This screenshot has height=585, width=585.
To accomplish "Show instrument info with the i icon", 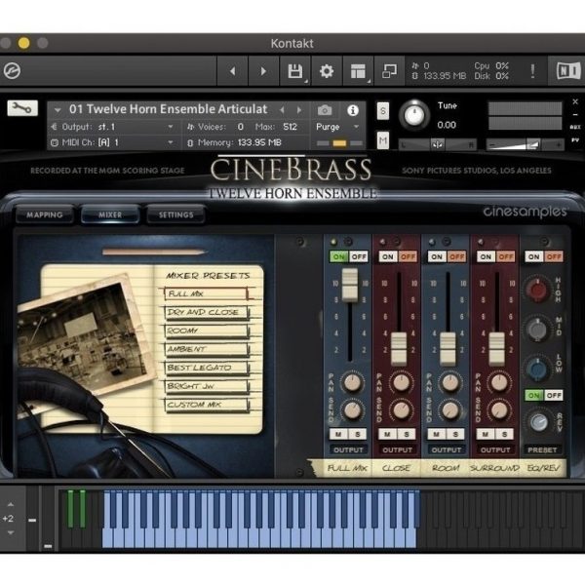I will coord(353,110).
